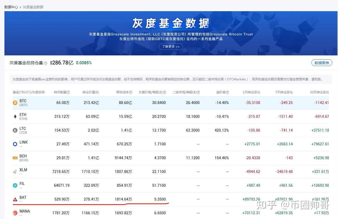
Task: Click BTC 1-day change -35.3108
Action: (253, 103)
